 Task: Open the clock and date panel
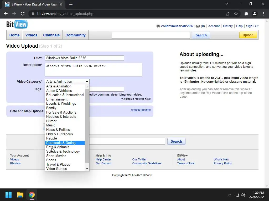256,195
